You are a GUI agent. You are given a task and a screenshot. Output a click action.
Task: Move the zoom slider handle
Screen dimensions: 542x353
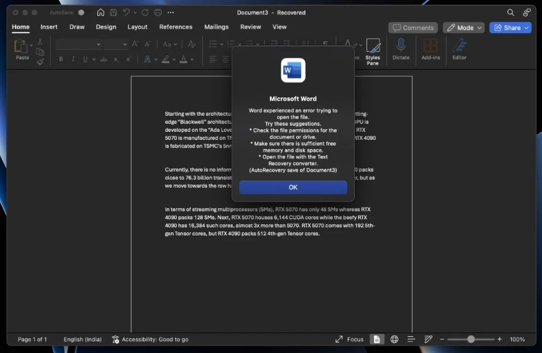point(471,339)
